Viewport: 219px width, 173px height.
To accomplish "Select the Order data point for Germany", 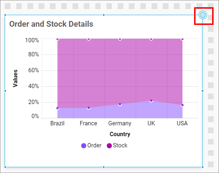I will click(120, 104).
